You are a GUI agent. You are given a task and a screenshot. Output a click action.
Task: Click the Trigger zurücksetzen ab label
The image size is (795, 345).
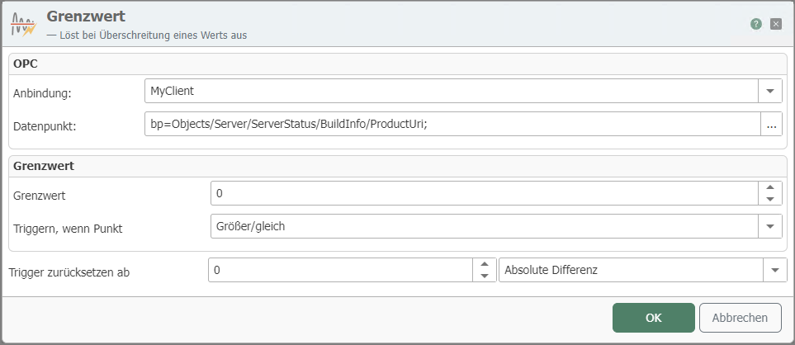point(69,272)
